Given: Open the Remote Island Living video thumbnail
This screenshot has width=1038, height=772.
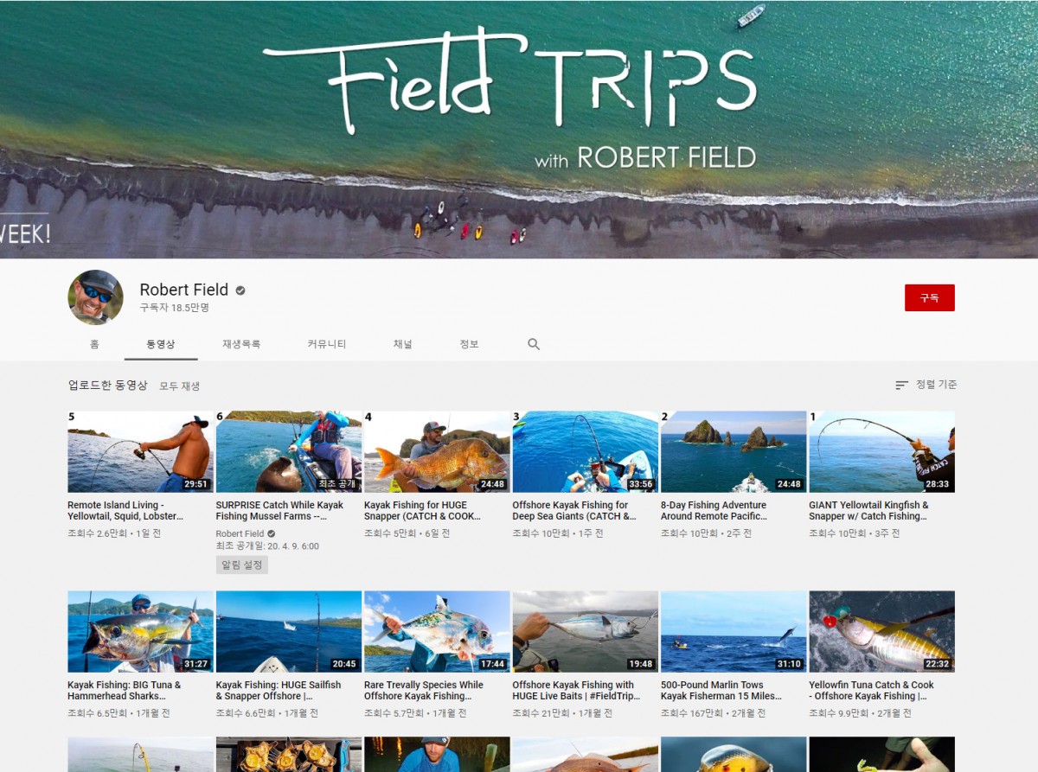Looking at the screenshot, I should pyautogui.click(x=140, y=451).
